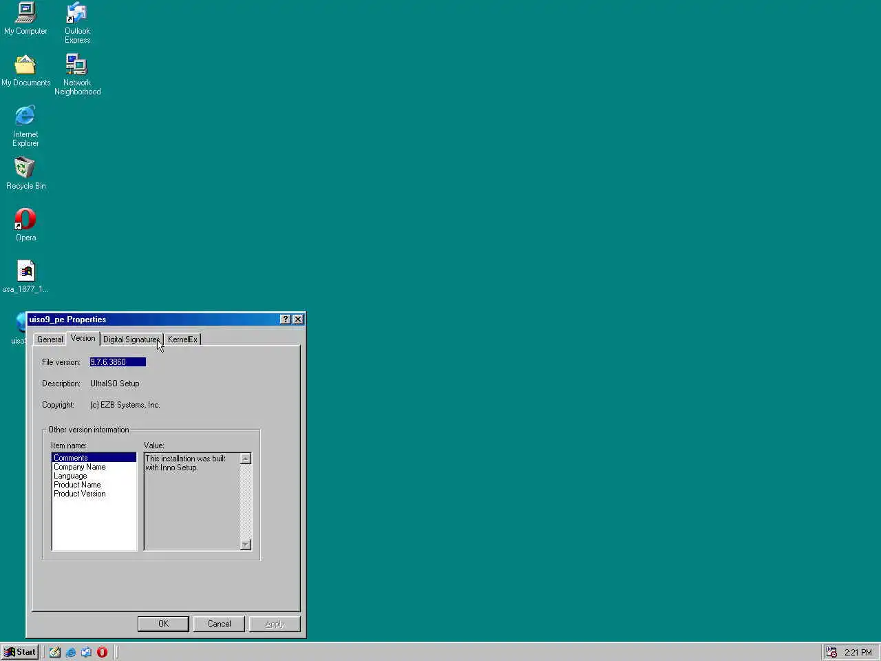Viewport: 881px width, 661px height.
Task: Click the OK button
Action: (x=163, y=624)
